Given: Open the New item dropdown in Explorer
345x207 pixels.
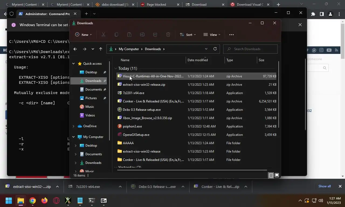Looking at the screenshot, I should (83, 34).
